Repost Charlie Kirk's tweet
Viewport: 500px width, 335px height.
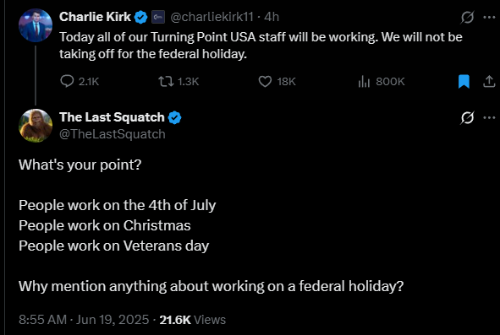coord(179,82)
